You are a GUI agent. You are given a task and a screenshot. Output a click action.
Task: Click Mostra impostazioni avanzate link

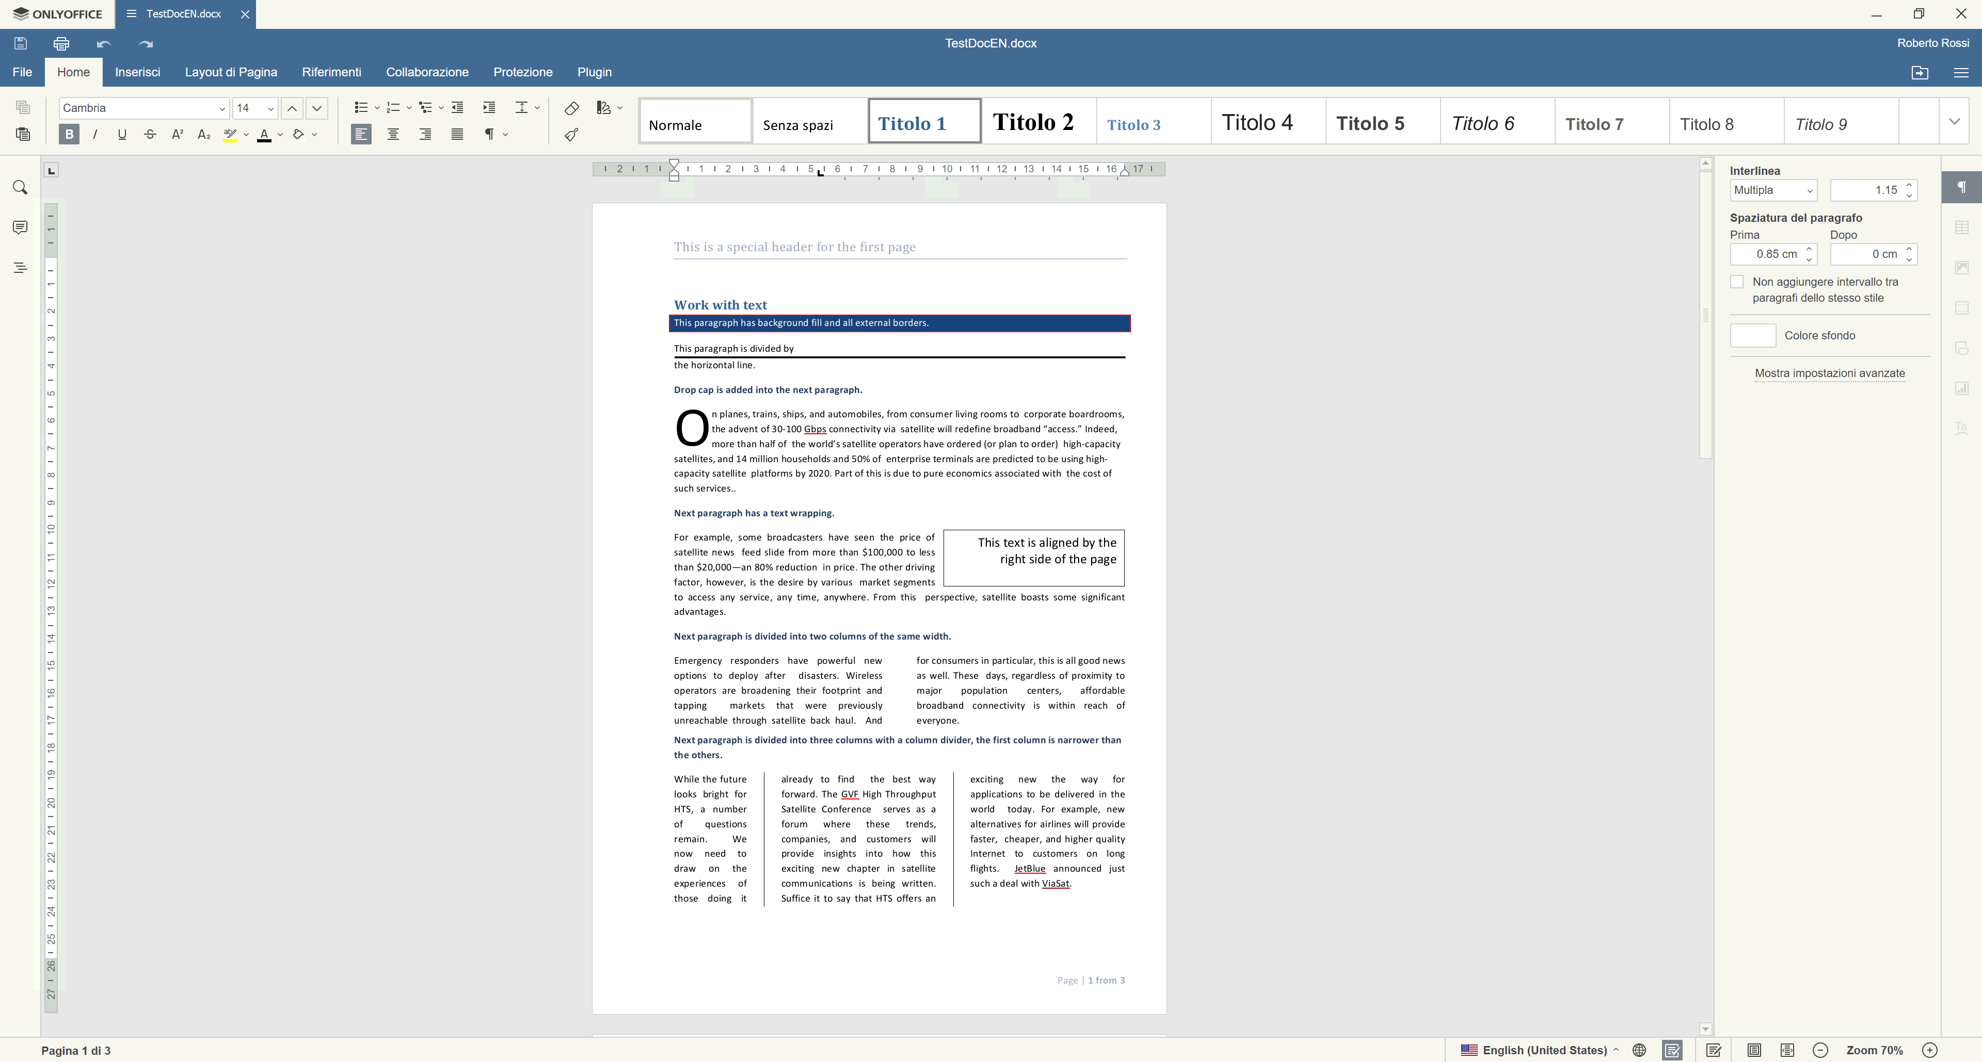point(1830,373)
